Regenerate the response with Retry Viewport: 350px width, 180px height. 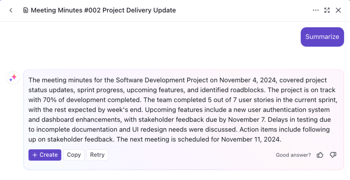pyautogui.click(x=97, y=155)
